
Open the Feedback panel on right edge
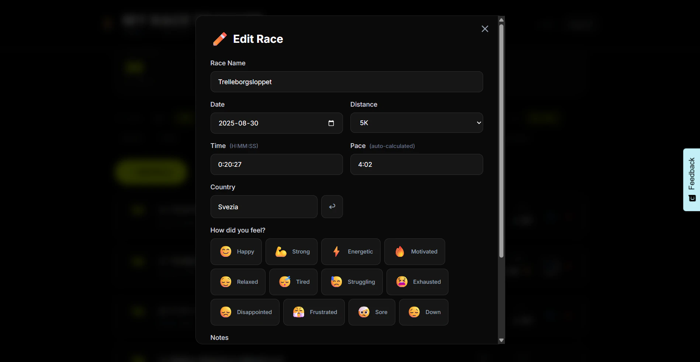click(x=691, y=180)
